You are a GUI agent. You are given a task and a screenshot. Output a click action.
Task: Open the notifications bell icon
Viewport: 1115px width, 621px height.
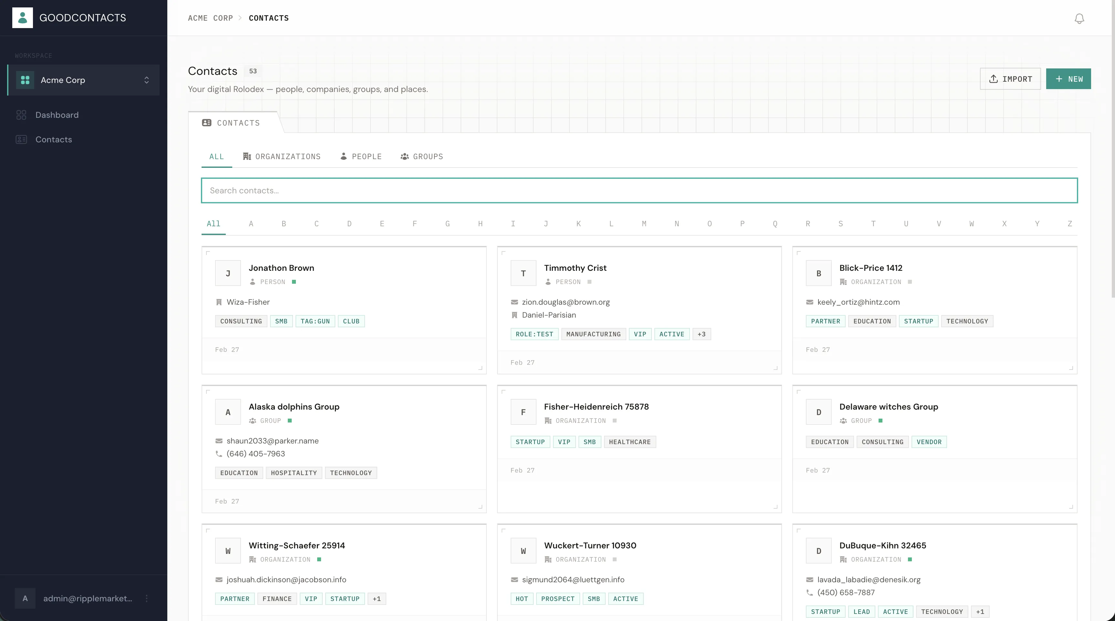(x=1079, y=18)
